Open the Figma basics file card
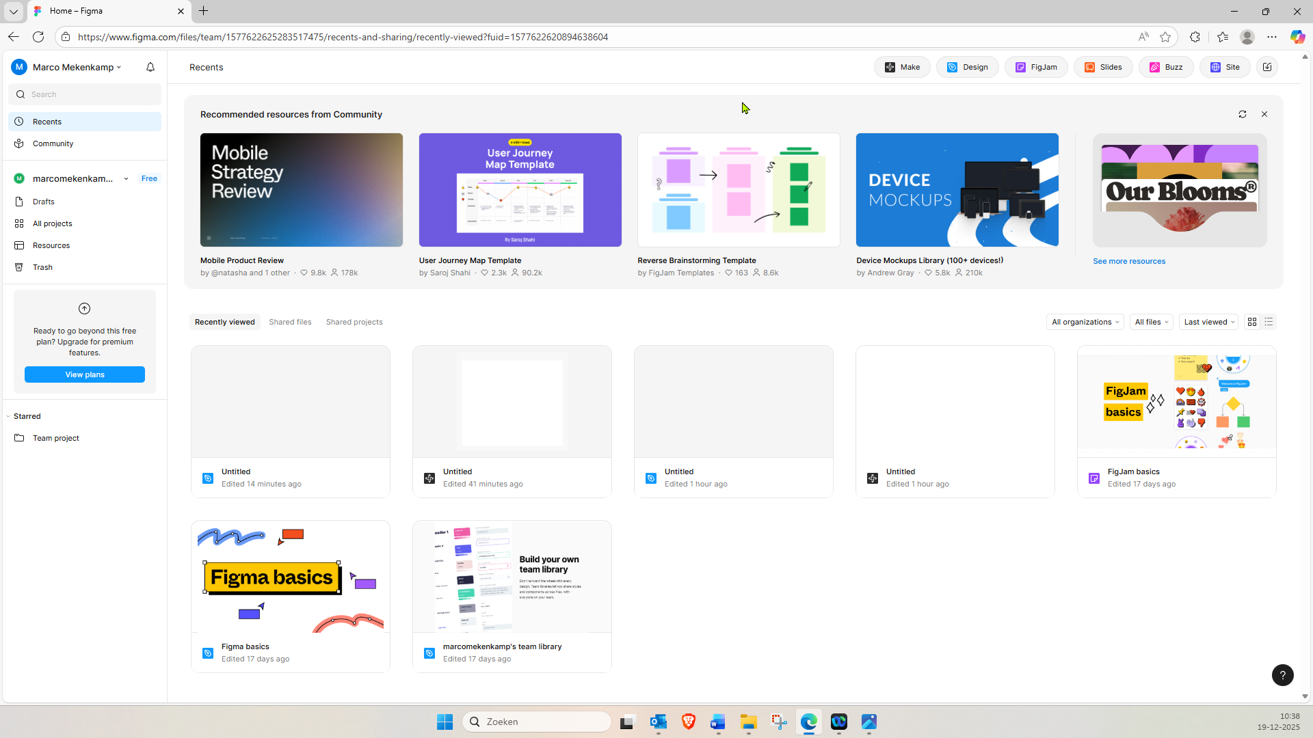The image size is (1313, 738). (x=291, y=597)
